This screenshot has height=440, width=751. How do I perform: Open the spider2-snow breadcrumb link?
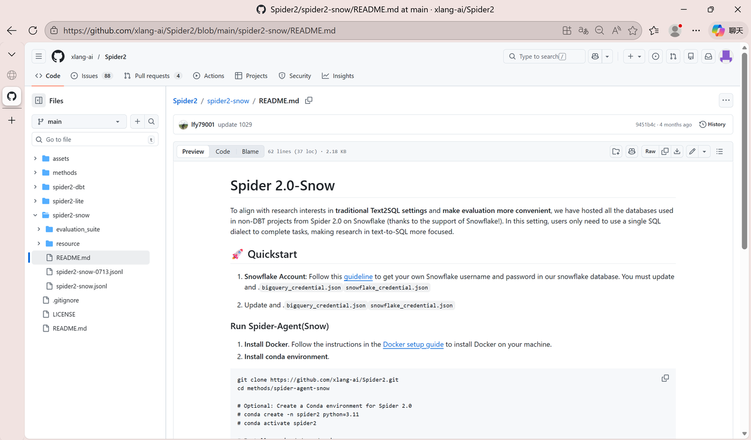[228, 101]
